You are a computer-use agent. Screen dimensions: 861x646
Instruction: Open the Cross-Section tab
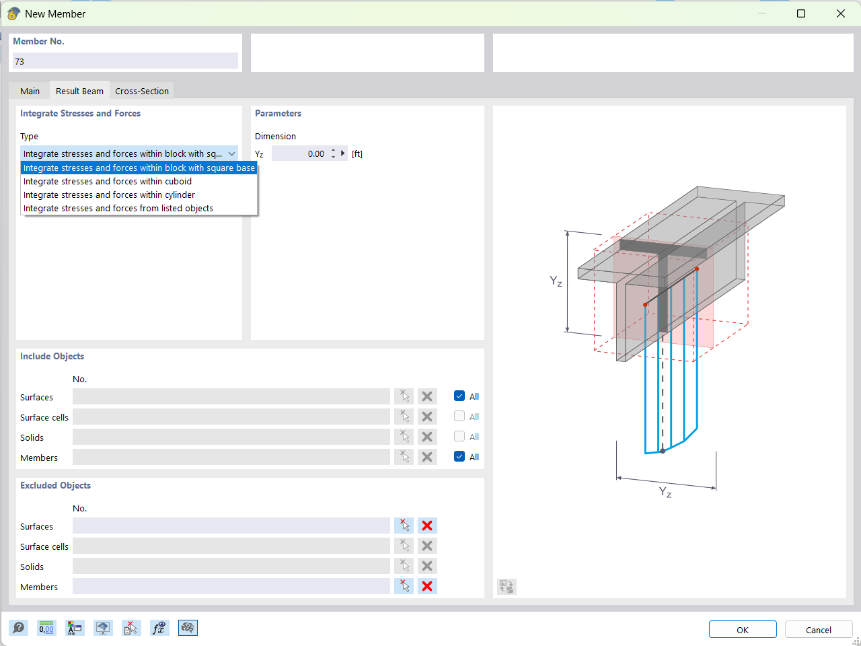[x=142, y=91]
